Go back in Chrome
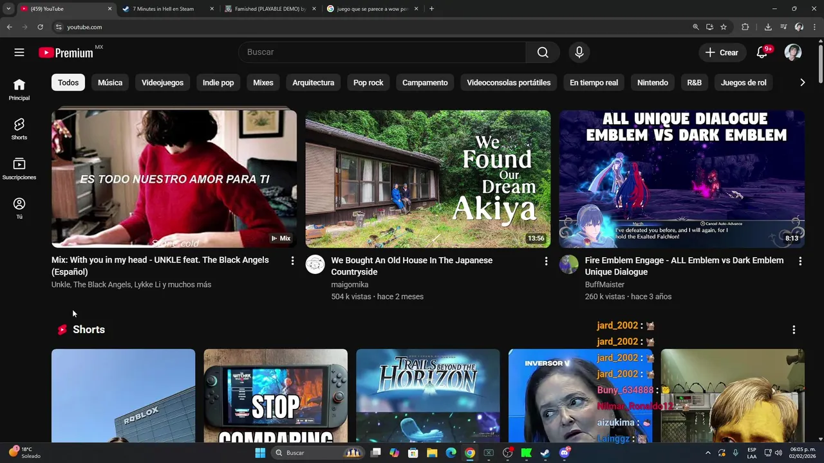This screenshot has height=463, width=824. (x=9, y=27)
